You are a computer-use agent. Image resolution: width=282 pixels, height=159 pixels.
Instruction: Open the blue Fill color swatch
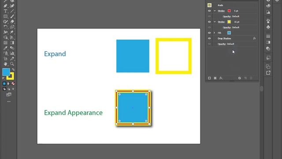coord(229,33)
